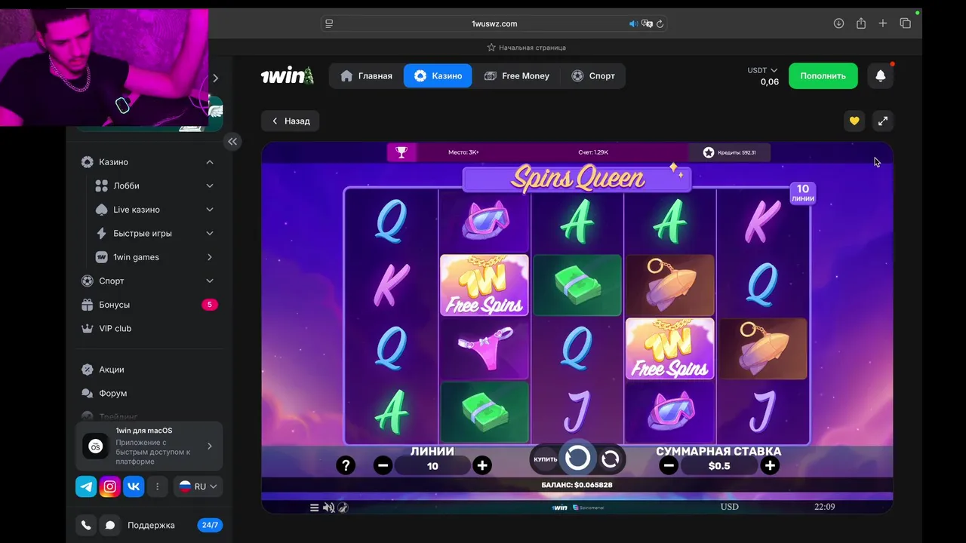Open Начальная страница favorite link
The width and height of the screenshot is (966, 543).
[x=526, y=48]
